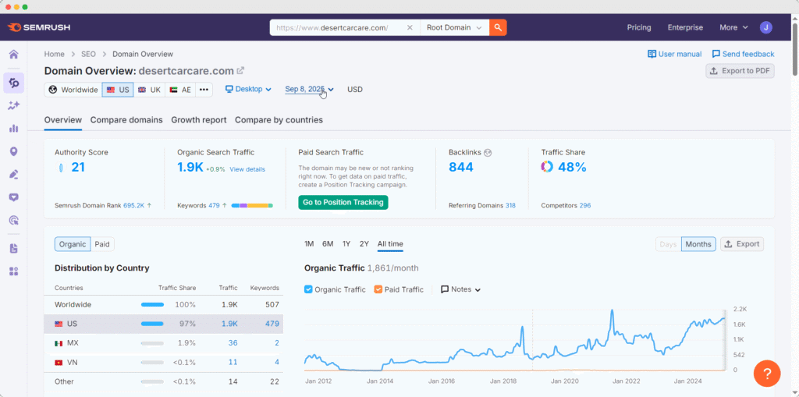Click the Export to PDF button
Viewport: 799px width, 397px height.
(x=740, y=71)
